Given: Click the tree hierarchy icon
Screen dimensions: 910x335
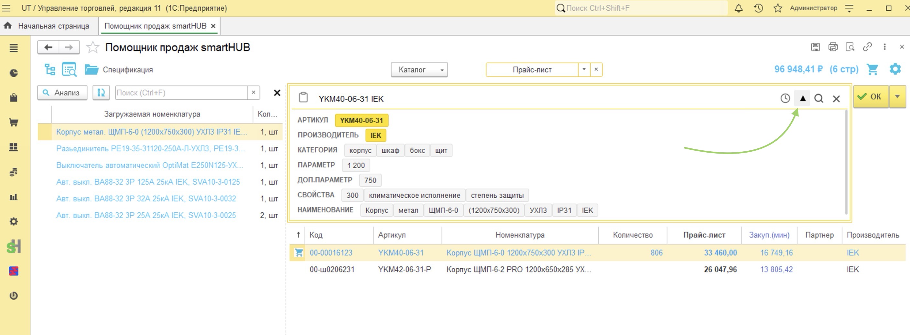Looking at the screenshot, I should click(50, 69).
